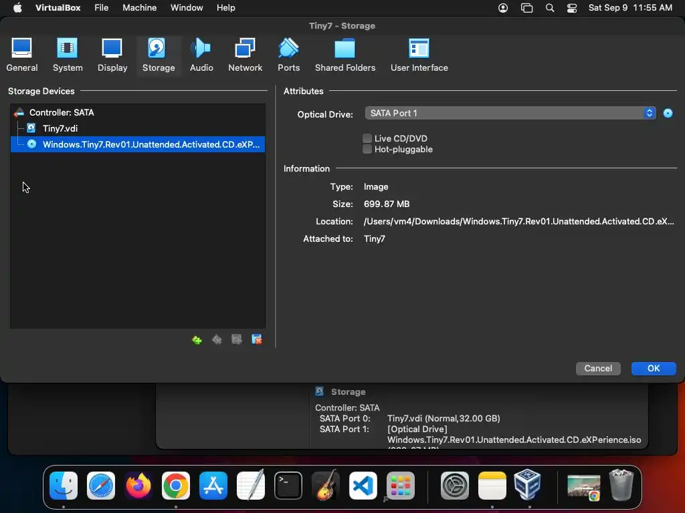685x513 pixels.
Task: Open the Machine menu
Action: point(139,8)
